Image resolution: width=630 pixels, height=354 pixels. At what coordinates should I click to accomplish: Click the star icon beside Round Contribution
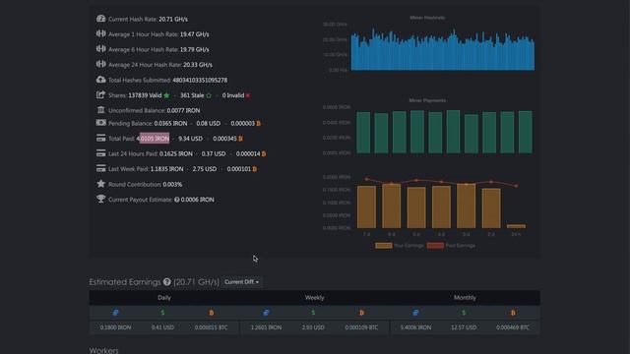(100, 184)
